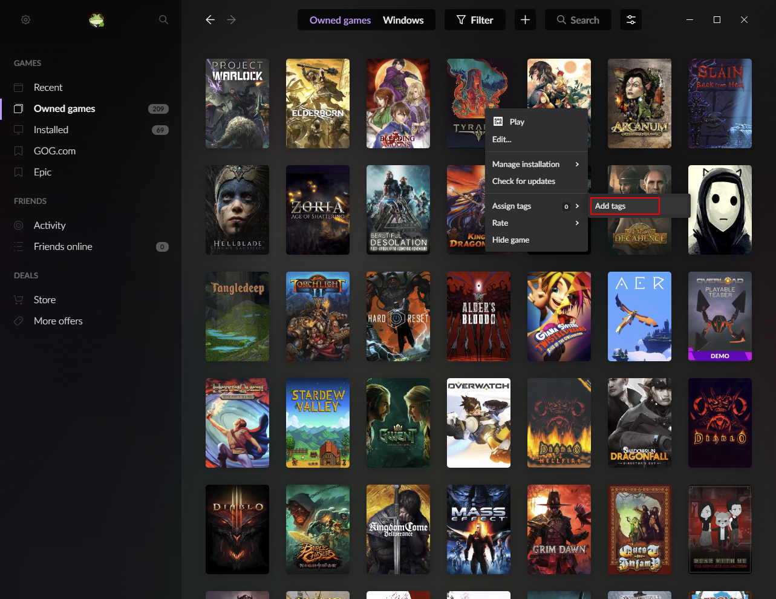
Task: Expand Assign tags submenu
Action: pyautogui.click(x=536, y=206)
